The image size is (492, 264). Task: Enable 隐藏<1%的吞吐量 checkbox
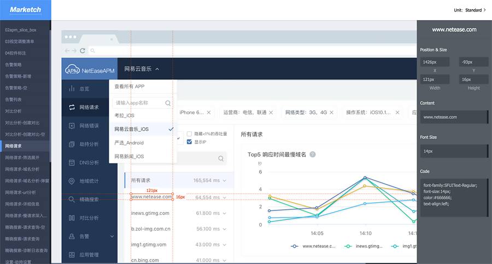[189, 134]
